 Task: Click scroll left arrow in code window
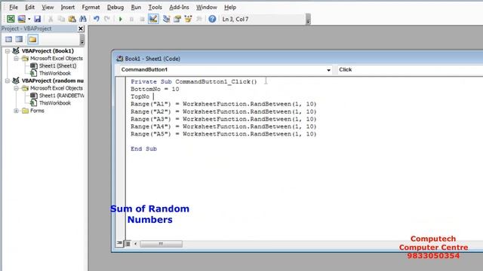pyautogui.click(x=135, y=244)
